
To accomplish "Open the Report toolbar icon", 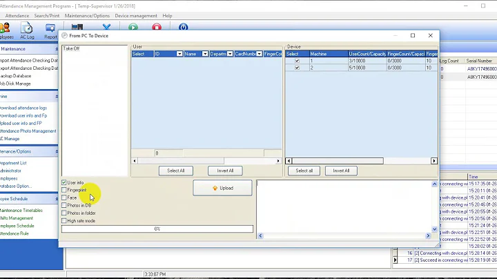I will 50,31.
